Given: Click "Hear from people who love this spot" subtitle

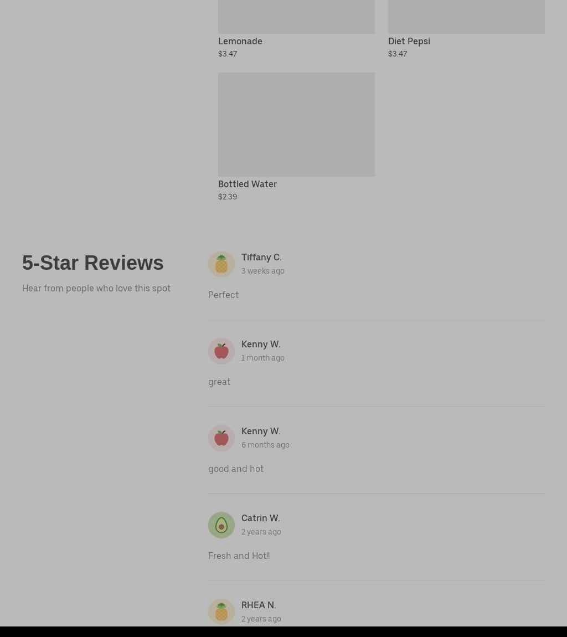Looking at the screenshot, I should click(x=96, y=288).
